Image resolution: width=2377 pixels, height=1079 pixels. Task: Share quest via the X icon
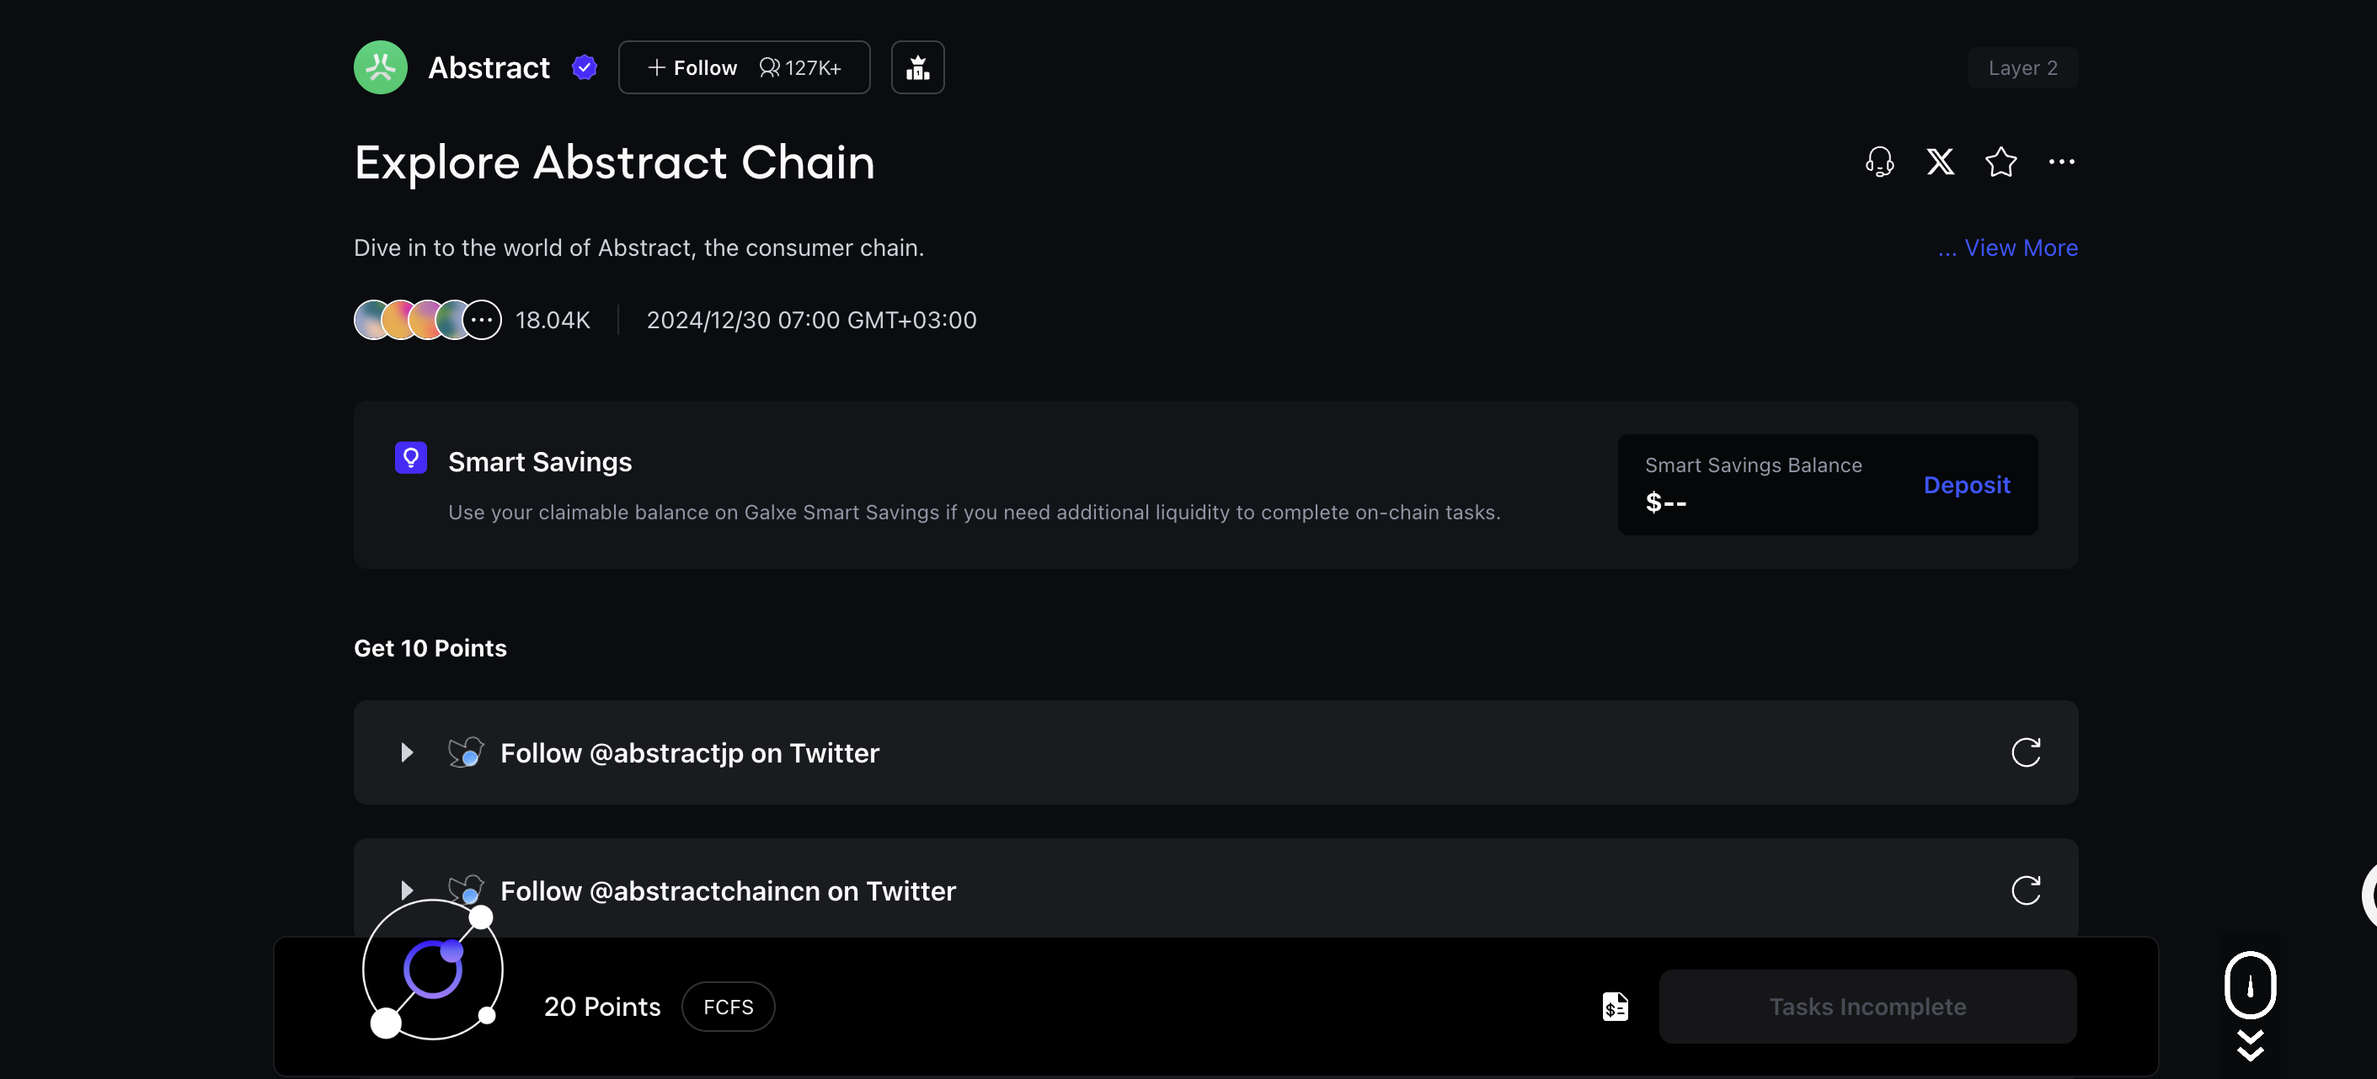[x=1940, y=162]
